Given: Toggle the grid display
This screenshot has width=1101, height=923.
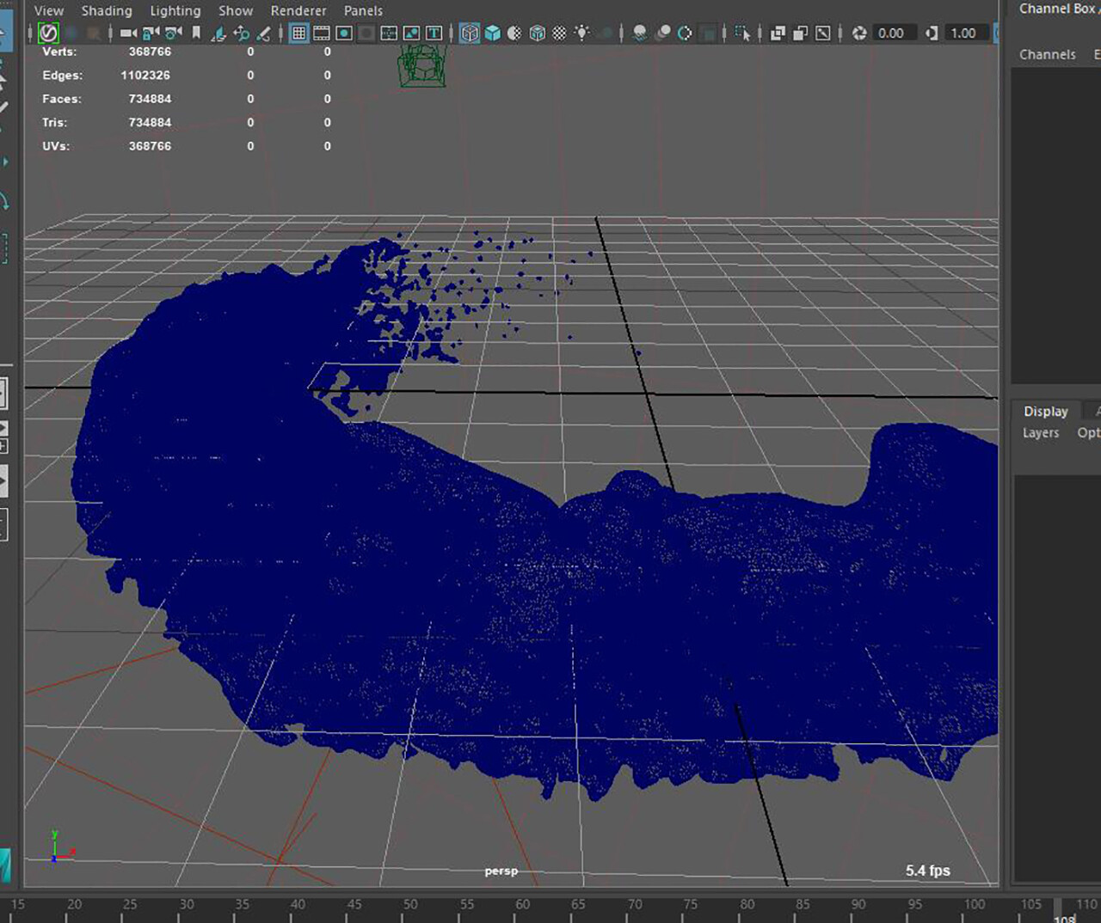Looking at the screenshot, I should [x=298, y=34].
